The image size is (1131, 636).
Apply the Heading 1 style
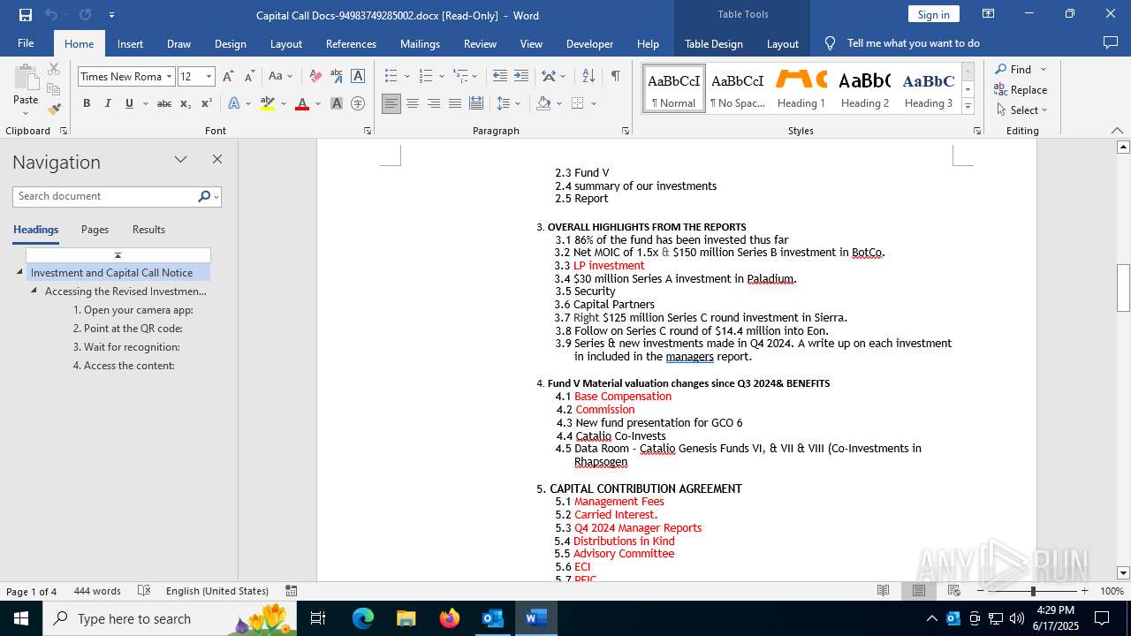coord(801,88)
